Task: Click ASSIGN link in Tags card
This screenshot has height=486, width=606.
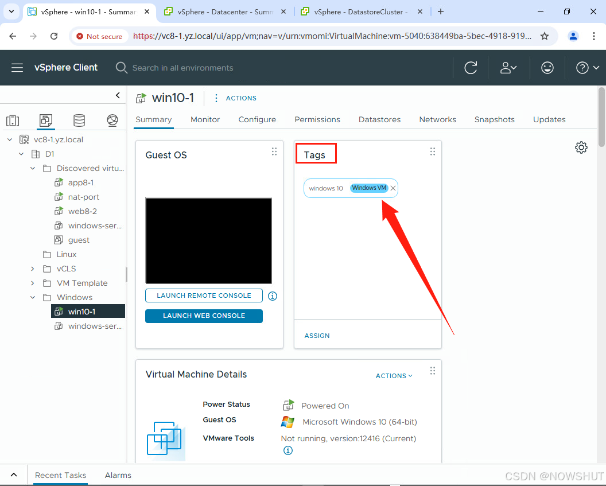Action: [317, 336]
